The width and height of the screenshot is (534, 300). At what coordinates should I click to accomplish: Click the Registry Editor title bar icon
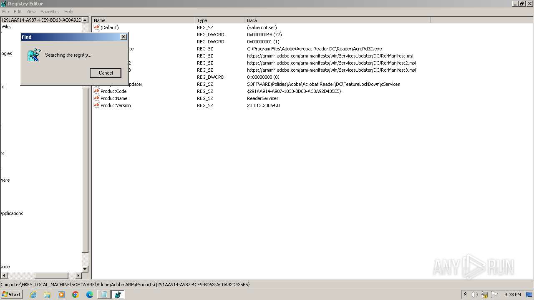coord(4,4)
